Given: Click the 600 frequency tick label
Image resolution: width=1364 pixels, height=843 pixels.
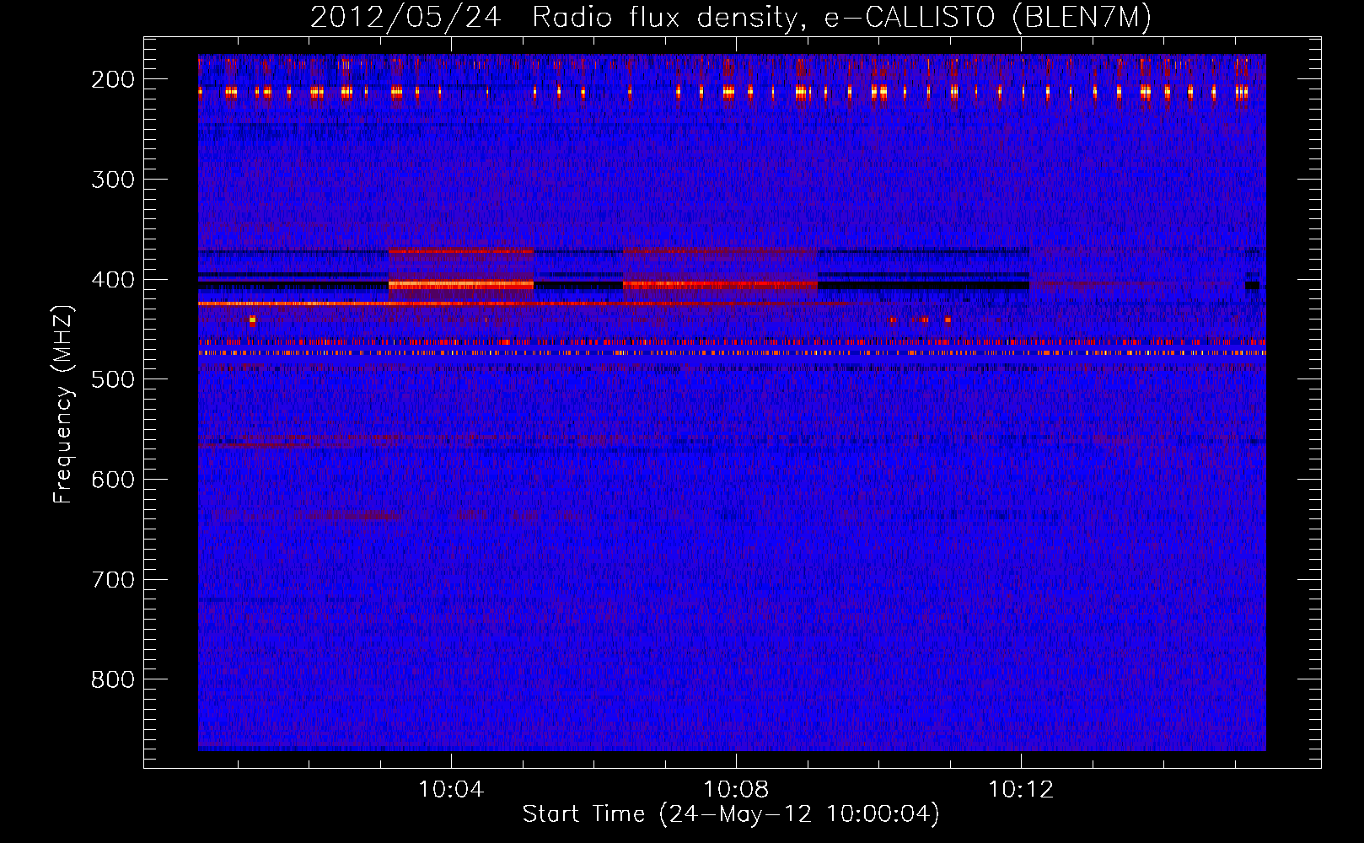Looking at the screenshot, I should (x=113, y=480).
